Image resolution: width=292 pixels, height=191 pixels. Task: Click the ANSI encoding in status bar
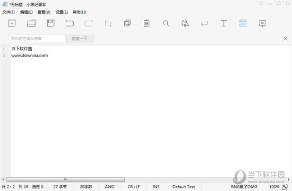[x=110, y=187]
